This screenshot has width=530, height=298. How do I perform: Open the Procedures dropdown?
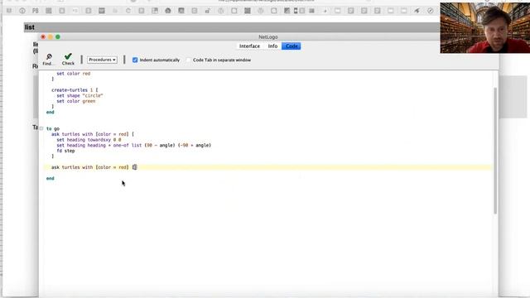click(x=102, y=60)
